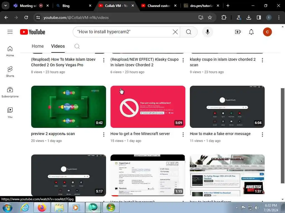285x213 pixels.
Task: Open options for fake error message video
Action: 262,135
